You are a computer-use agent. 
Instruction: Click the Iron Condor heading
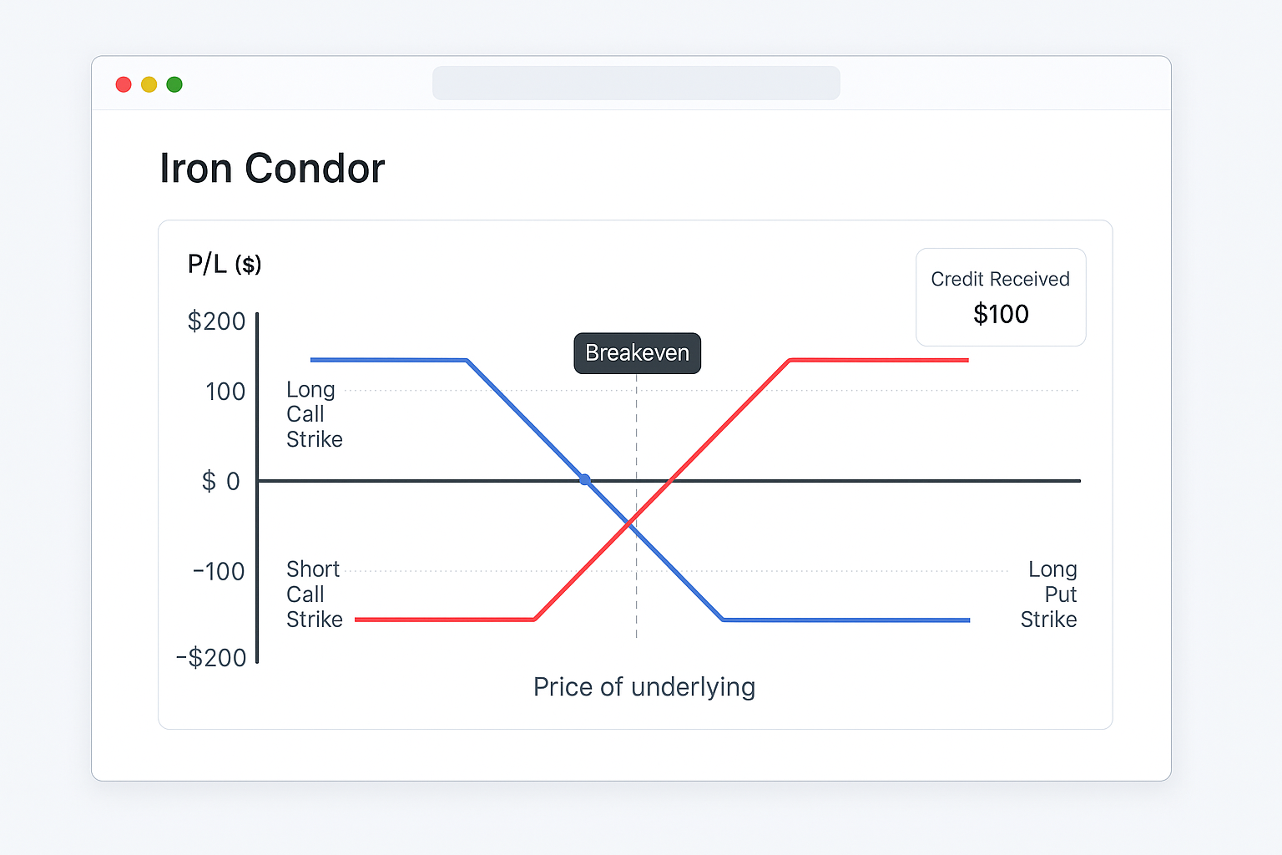(272, 169)
